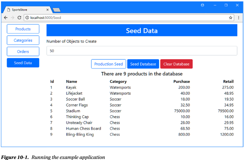The height and width of the screenshot is (160, 245).
Task: Click the browser back arrow
Action: (x=6, y=18)
